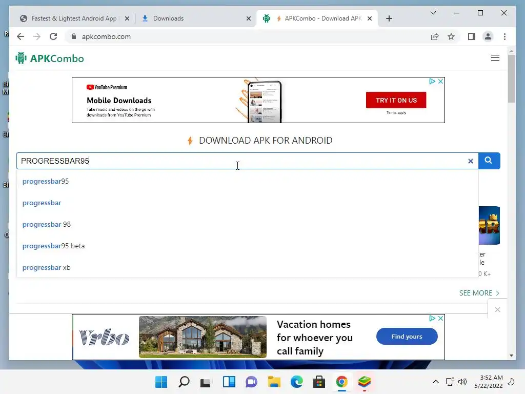Open AdChoices info on YouTube Premium ad
Screen dimensions: 525x394
[x=432, y=81]
